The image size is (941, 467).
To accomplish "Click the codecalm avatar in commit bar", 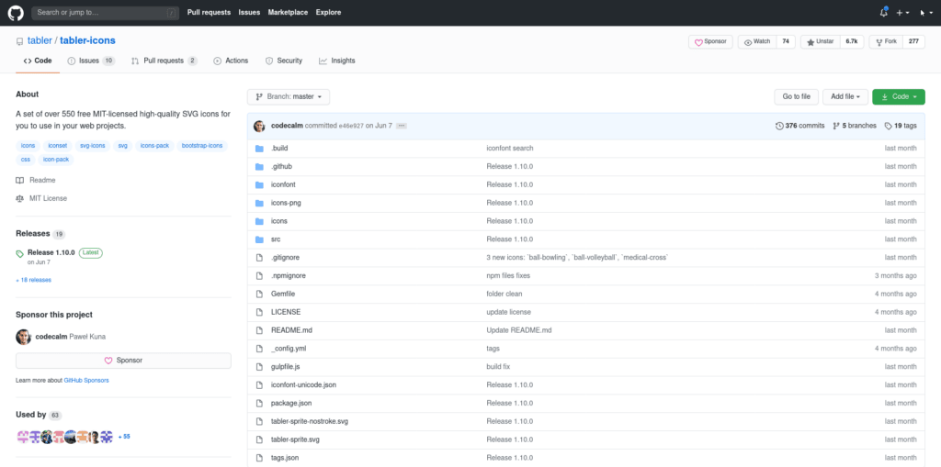I will 259,126.
